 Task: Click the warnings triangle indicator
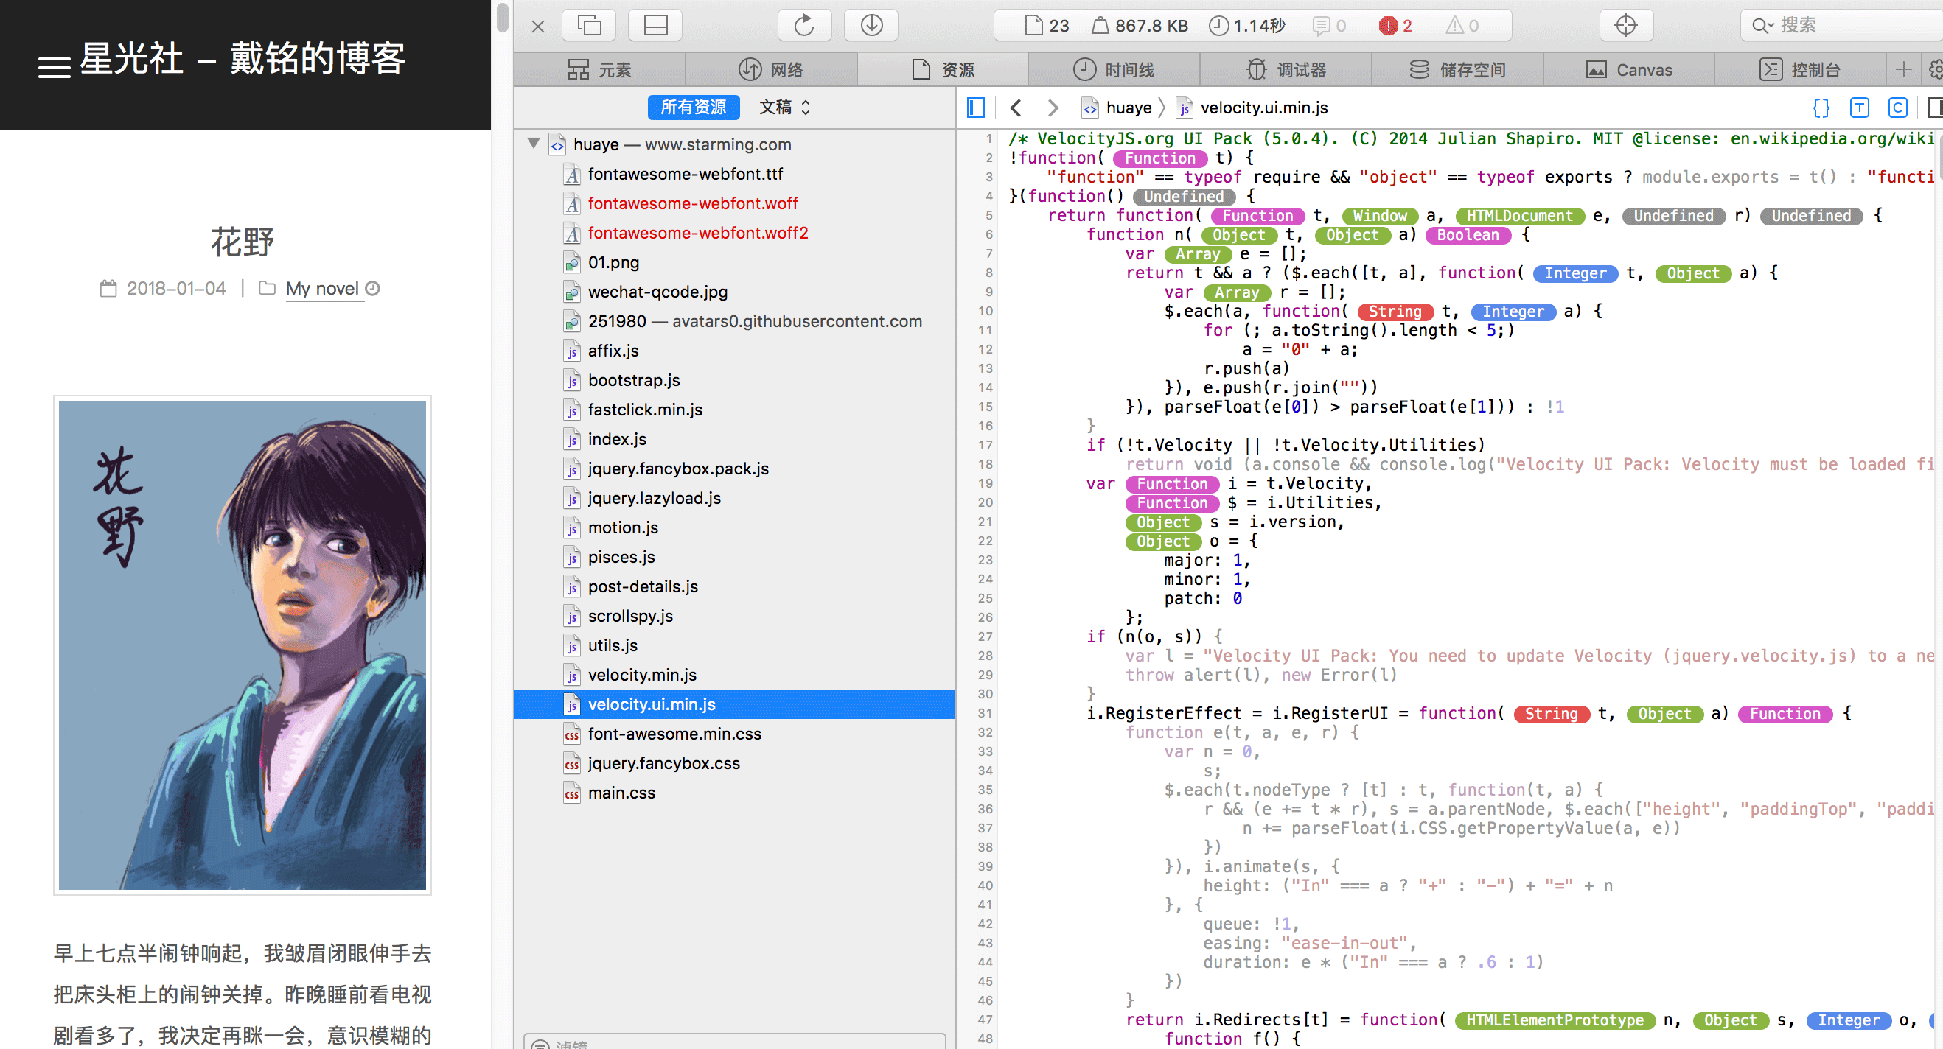point(1462,27)
